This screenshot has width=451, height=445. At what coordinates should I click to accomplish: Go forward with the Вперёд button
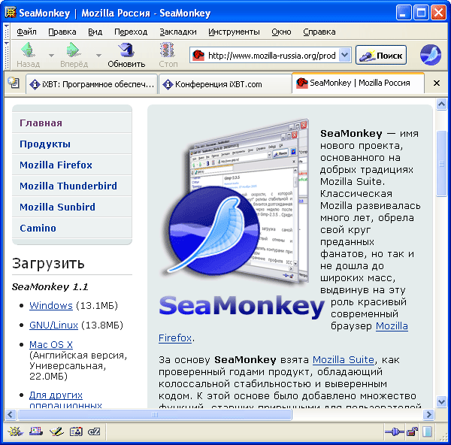[x=74, y=55]
